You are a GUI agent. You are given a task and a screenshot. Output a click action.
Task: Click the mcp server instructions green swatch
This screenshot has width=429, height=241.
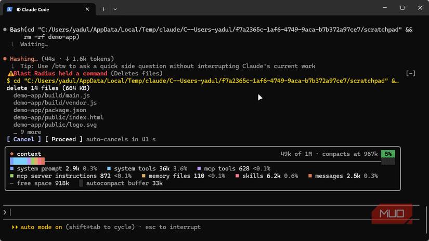[12, 176]
